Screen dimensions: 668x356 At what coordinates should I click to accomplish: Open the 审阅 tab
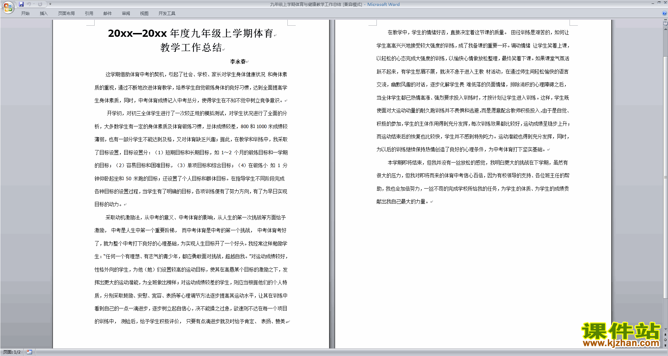click(x=126, y=13)
